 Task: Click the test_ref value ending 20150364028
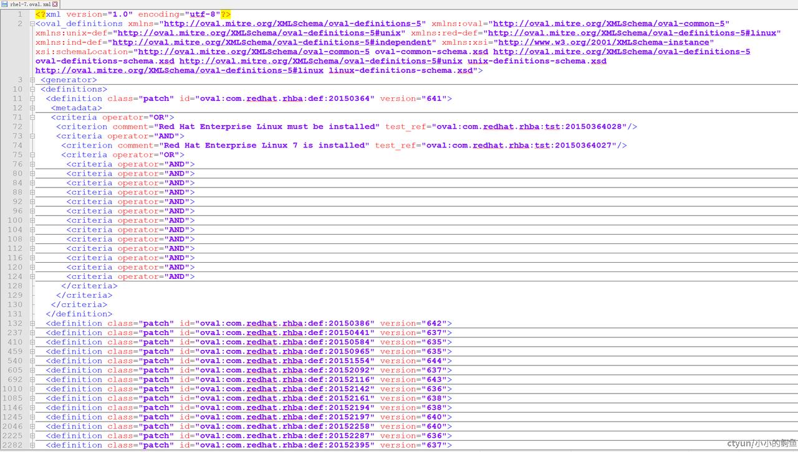530,126
